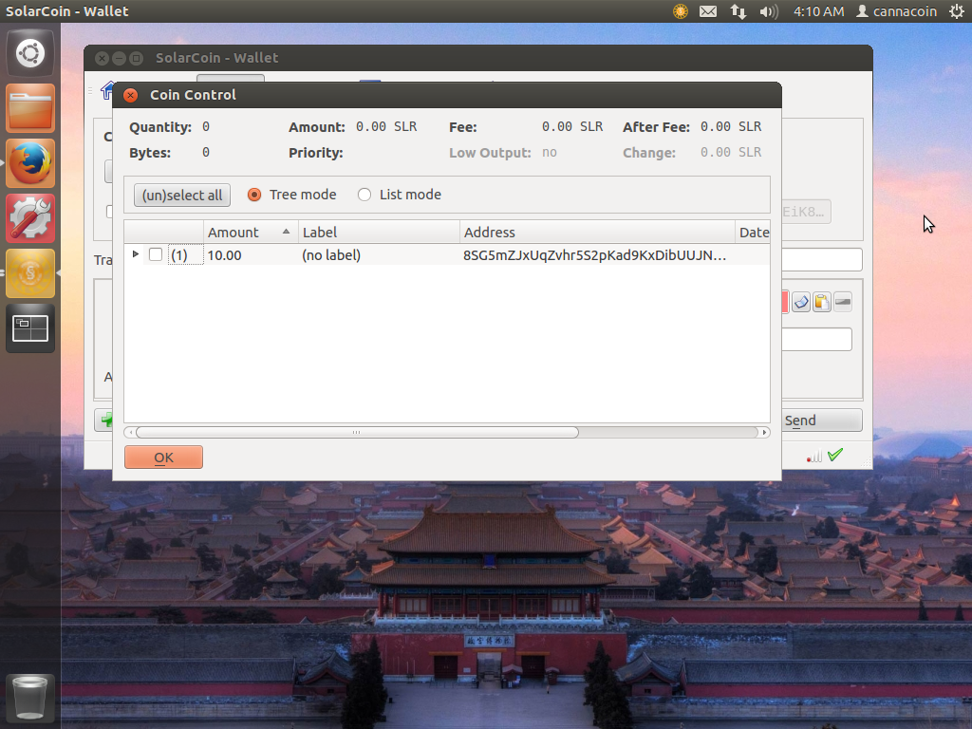The width and height of the screenshot is (972, 729).
Task: Click the Change value 0.00 SLR
Action: 731,152
